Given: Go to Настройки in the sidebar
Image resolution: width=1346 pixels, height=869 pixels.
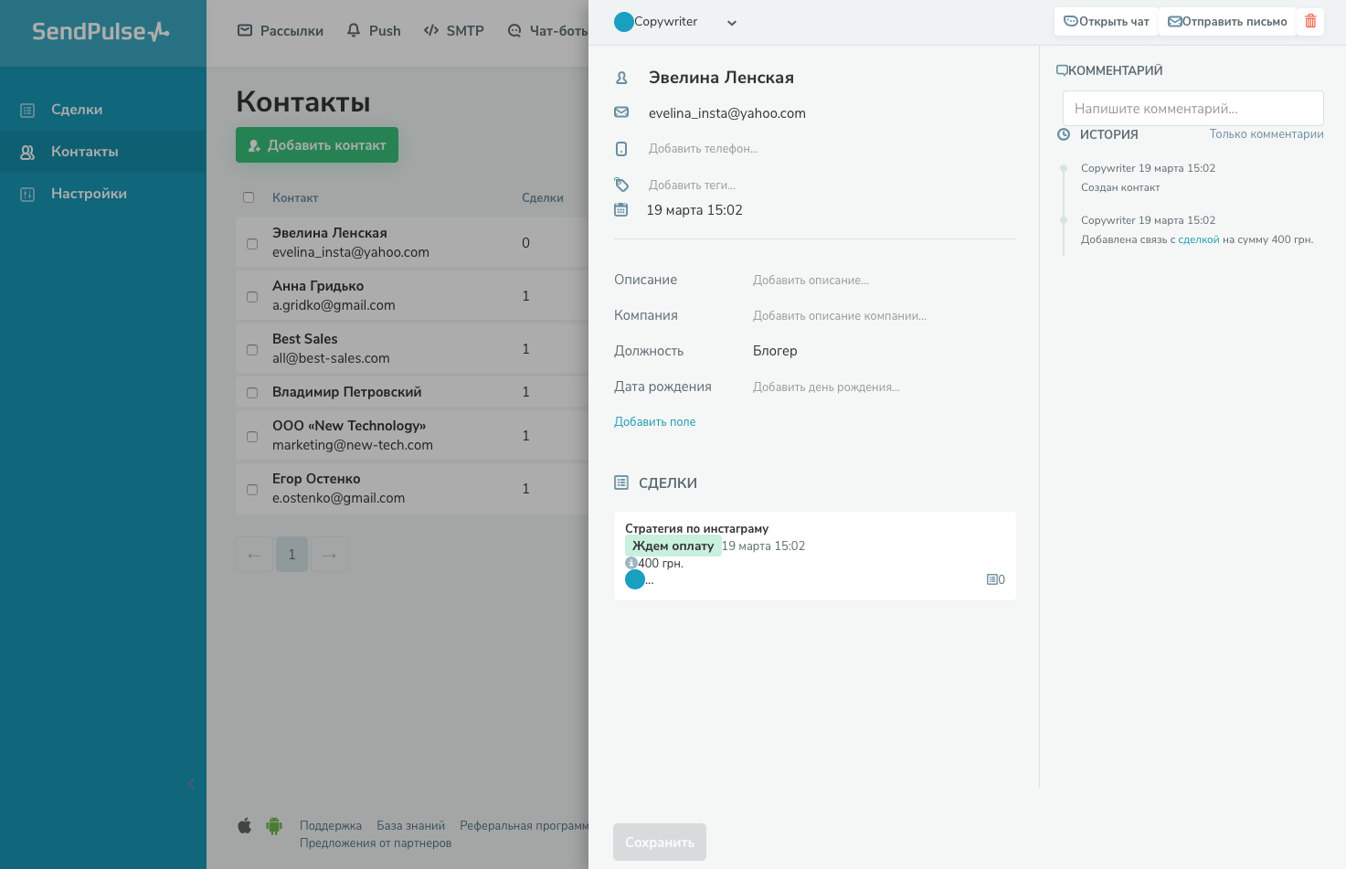Looking at the screenshot, I should coord(89,194).
